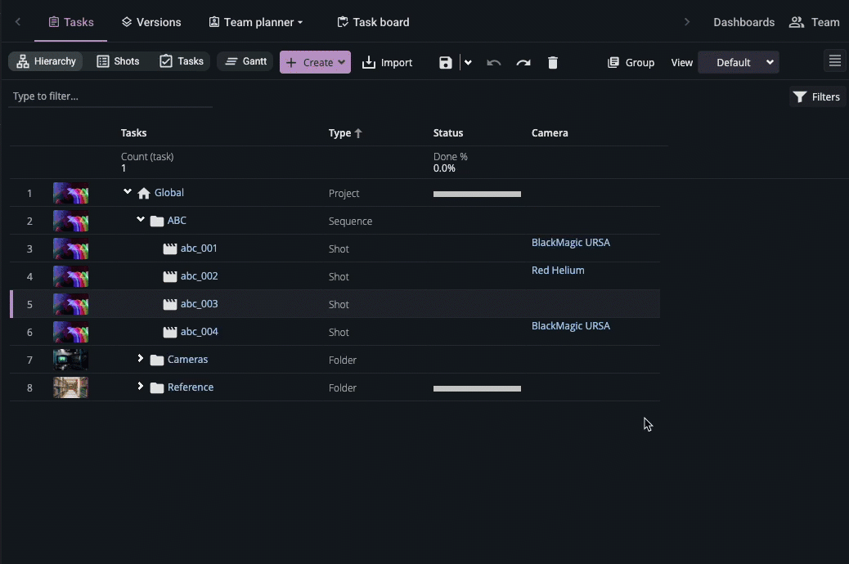Click the hamburger list menu icon

833,60
